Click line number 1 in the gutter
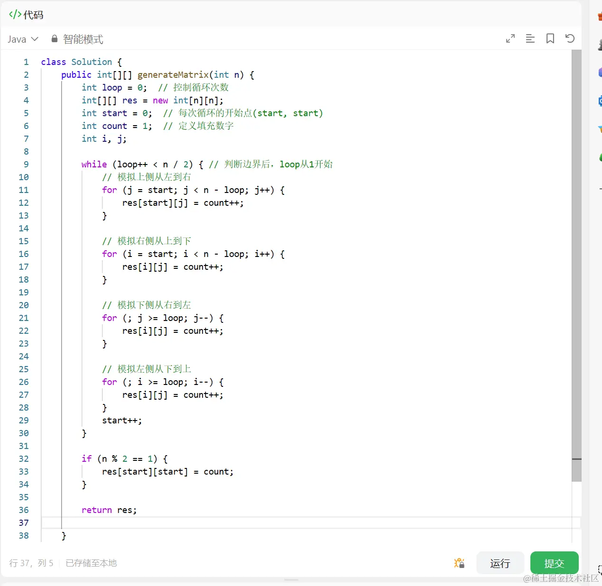 coord(26,62)
